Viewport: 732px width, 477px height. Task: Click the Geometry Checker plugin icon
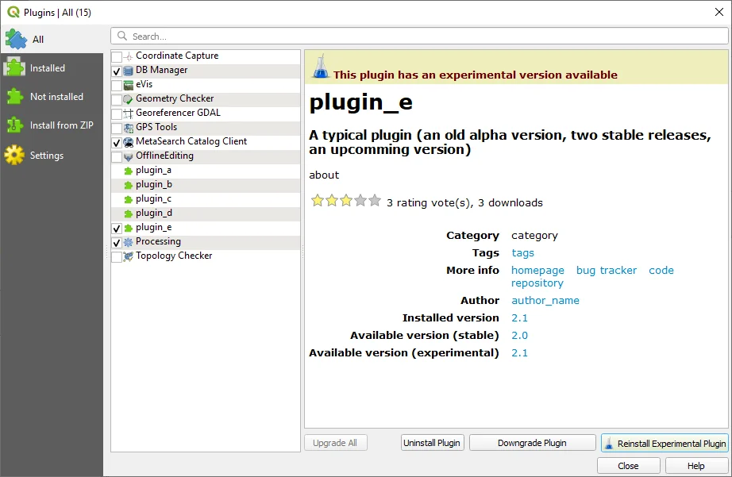pos(129,99)
